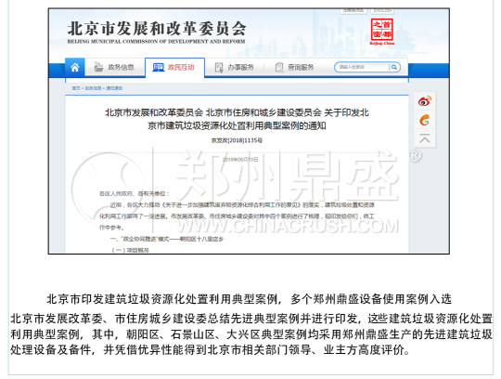Click the ENGLISH language link
The image size is (501, 379).
(x=382, y=10)
